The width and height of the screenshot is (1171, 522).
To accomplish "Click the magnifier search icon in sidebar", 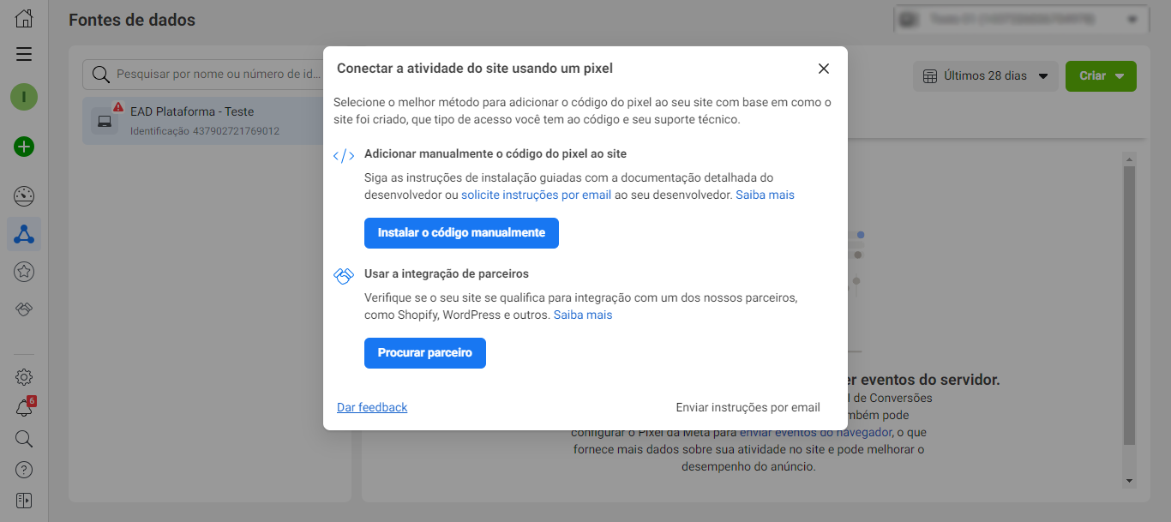I will (x=24, y=439).
